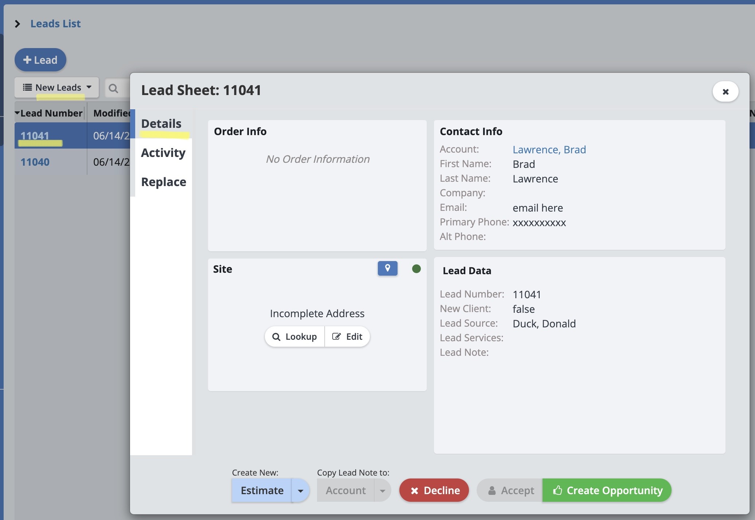Open lead 11040 in the list
This screenshot has width=755, height=520.
point(35,162)
